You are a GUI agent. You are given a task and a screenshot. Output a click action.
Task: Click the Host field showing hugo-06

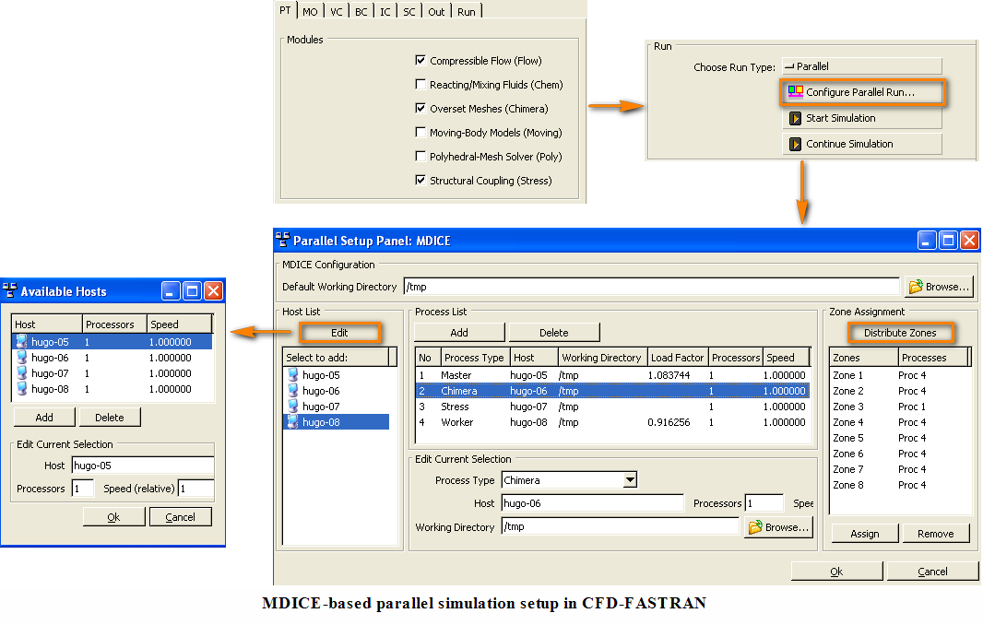point(592,502)
